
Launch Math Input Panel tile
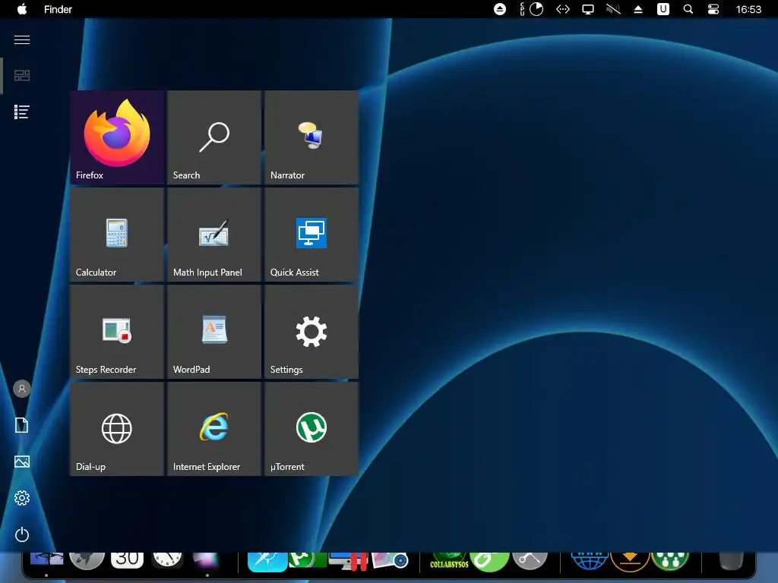coord(214,235)
